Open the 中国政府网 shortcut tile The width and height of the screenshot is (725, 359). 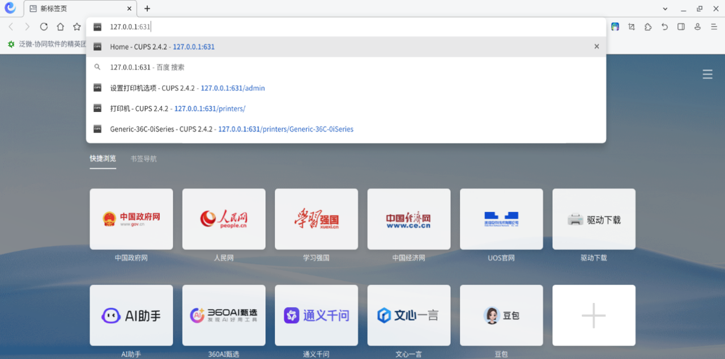[x=131, y=219]
